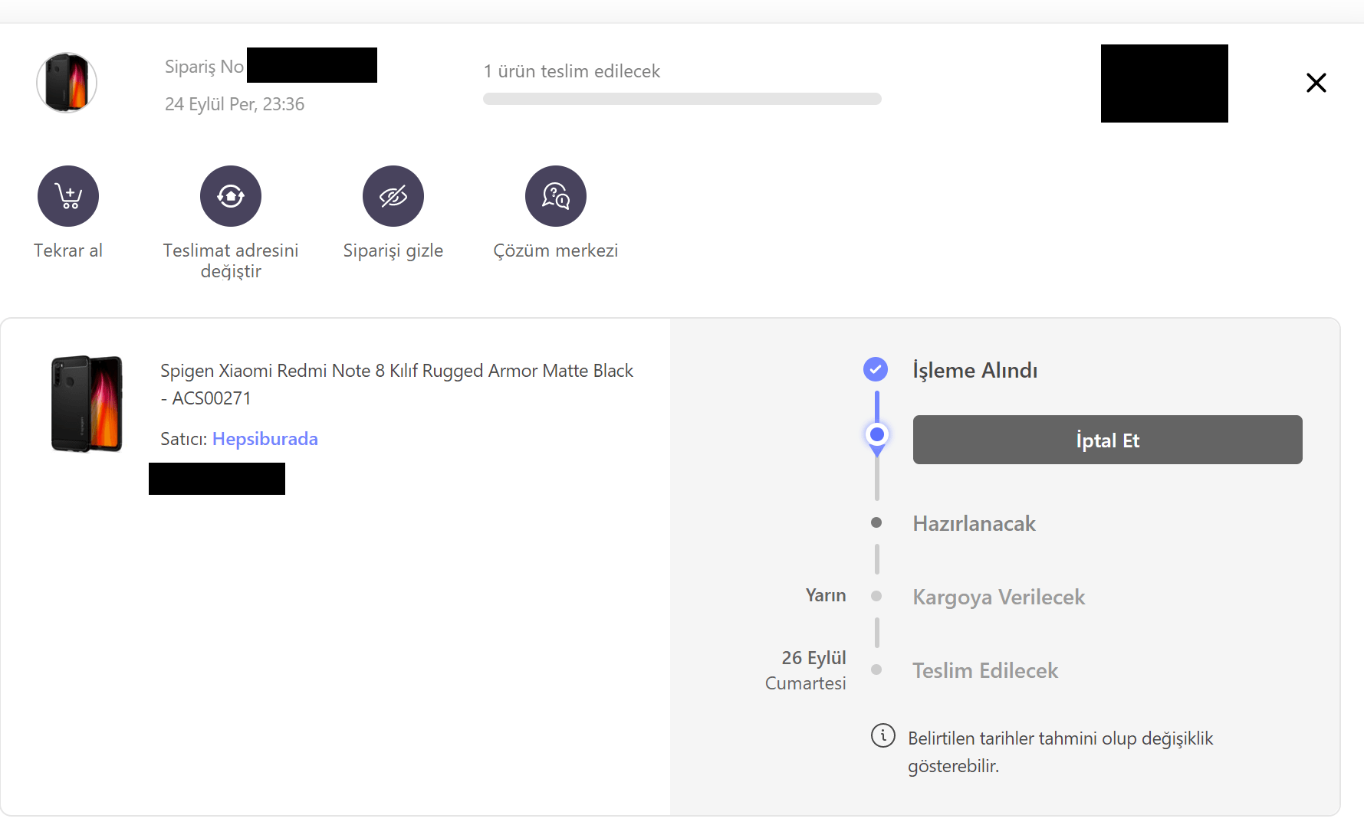Click the Teslimat adresini değiştir label
1364x825 pixels.
231,260
